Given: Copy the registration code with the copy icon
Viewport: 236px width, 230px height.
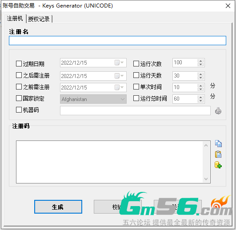Looking at the screenshot, I should pyautogui.click(x=218, y=144).
